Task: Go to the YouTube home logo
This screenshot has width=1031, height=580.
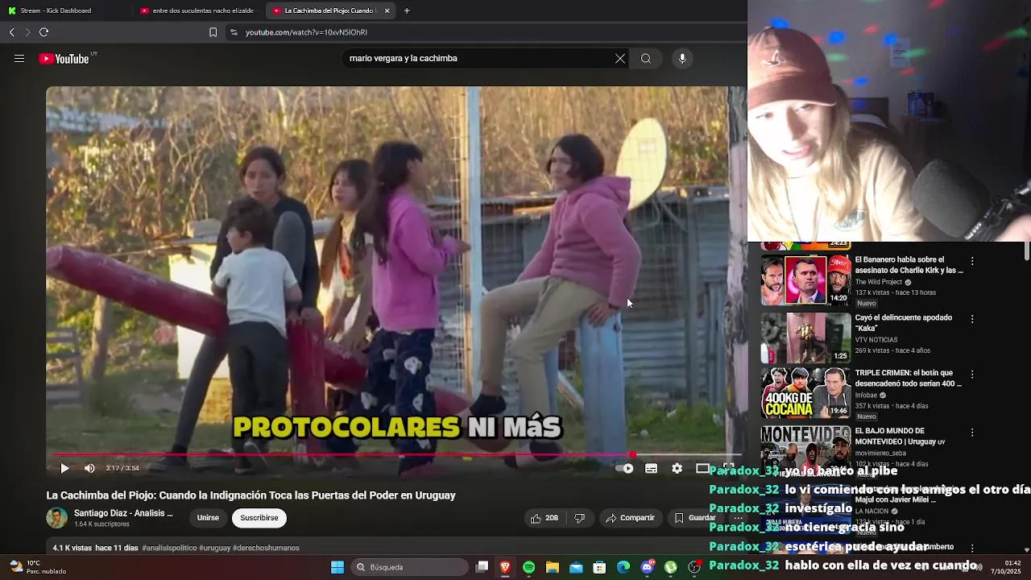Action: [x=64, y=59]
